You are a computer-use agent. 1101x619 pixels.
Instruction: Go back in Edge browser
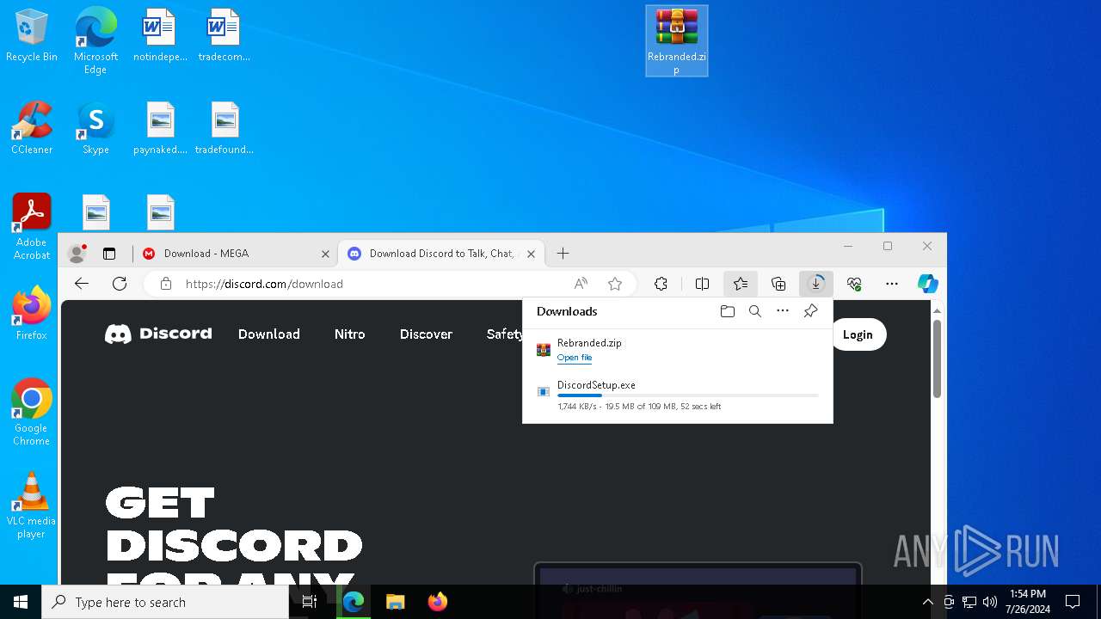pyautogui.click(x=82, y=284)
